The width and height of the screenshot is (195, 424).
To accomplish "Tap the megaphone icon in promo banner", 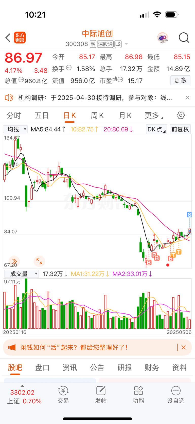I will [x=12, y=347].
